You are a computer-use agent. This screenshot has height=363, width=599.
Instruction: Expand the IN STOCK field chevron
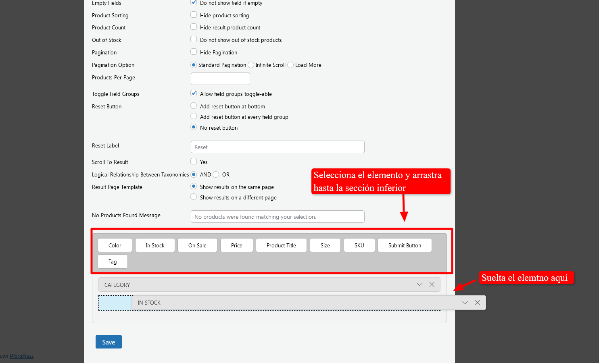click(x=465, y=303)
